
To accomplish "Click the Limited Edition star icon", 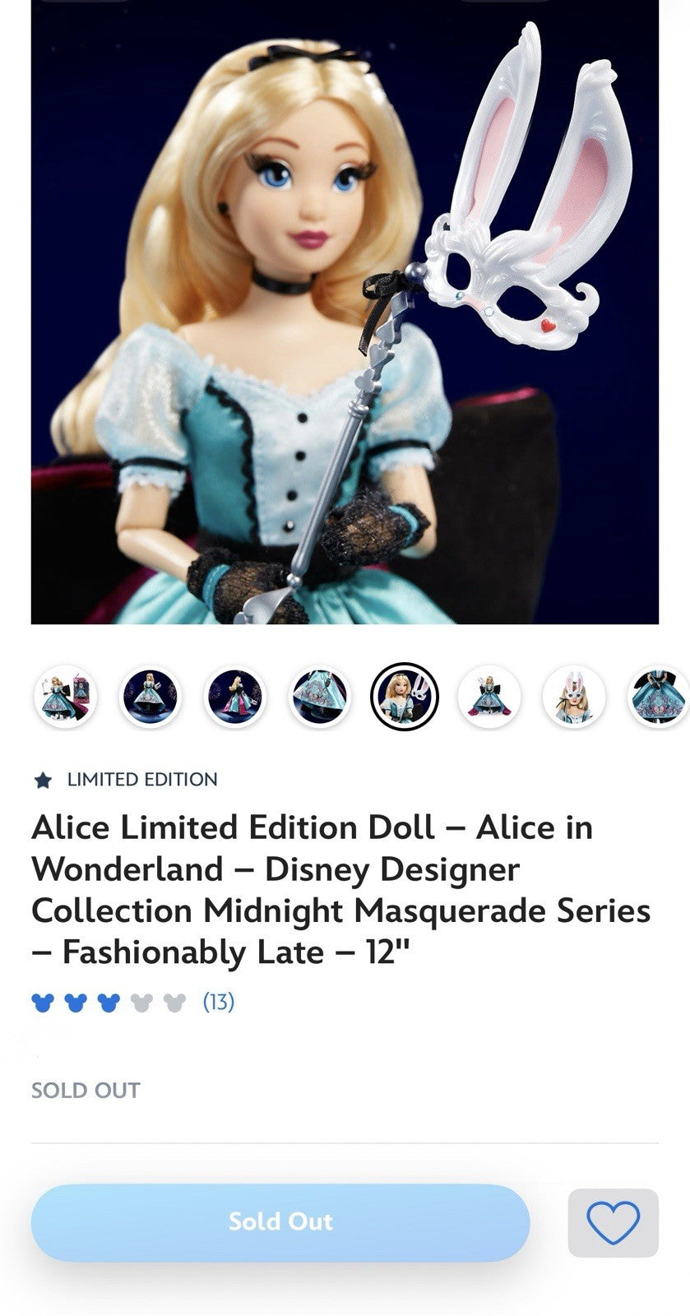I will pyautogui.click(x=43, y=781).
